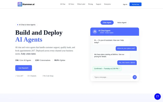
Task: Focus the Type a message input field
Action: 112,77
